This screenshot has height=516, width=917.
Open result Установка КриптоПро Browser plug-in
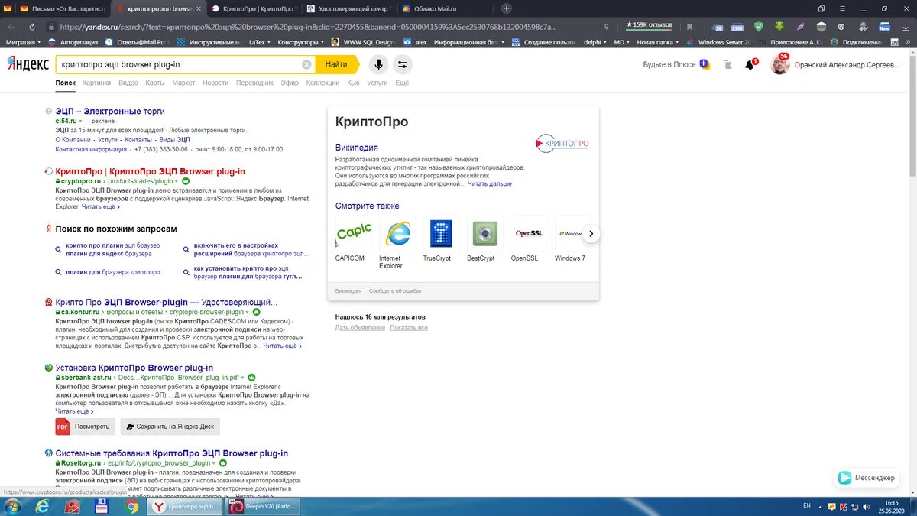pos(134,368)
